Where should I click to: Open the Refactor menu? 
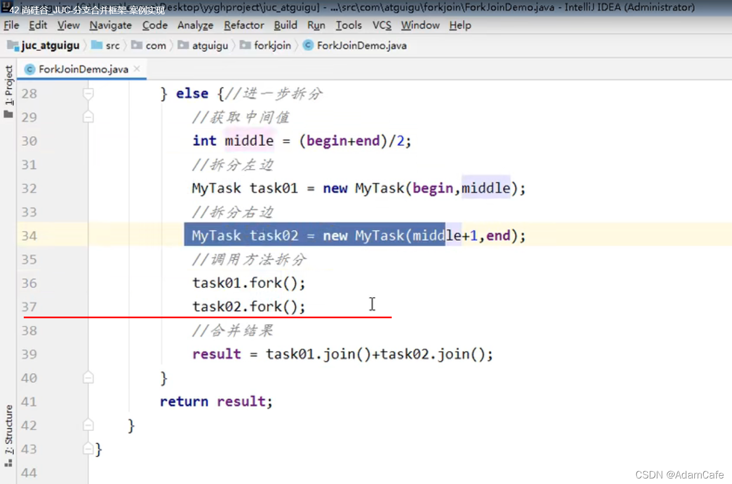(244, 25)
